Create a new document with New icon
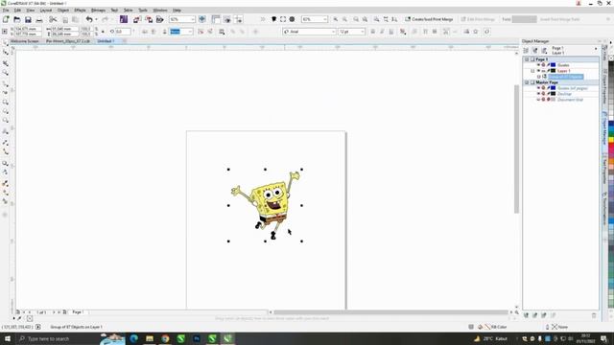This screenshot has height=345, width=614. coord(6,19)
